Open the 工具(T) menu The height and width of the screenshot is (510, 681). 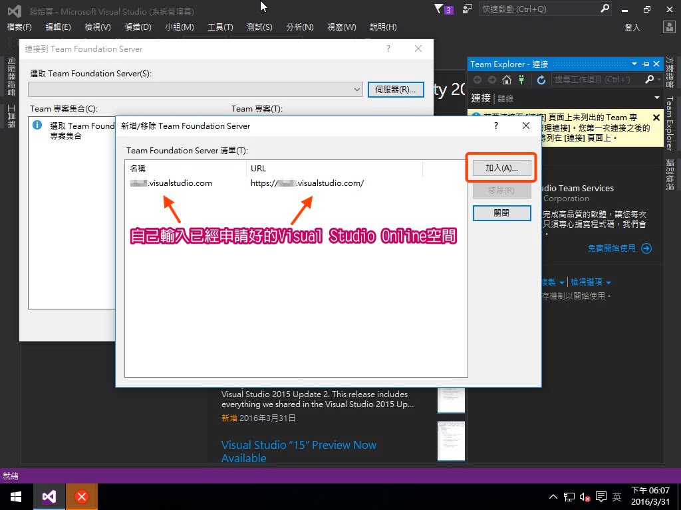pyautogui.click(x=220, y=27)
